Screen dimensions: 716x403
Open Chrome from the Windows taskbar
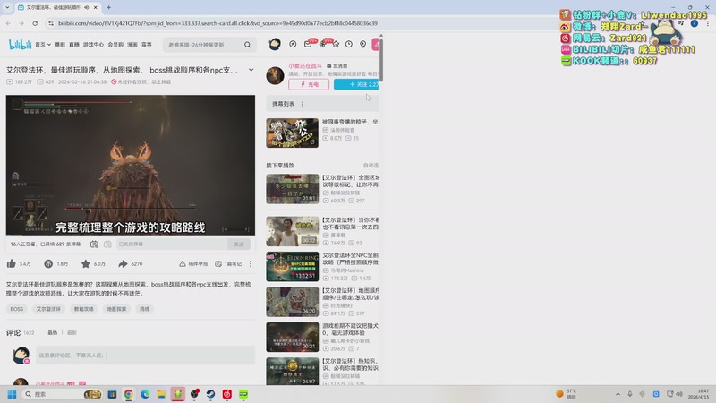tap(128, 394)
